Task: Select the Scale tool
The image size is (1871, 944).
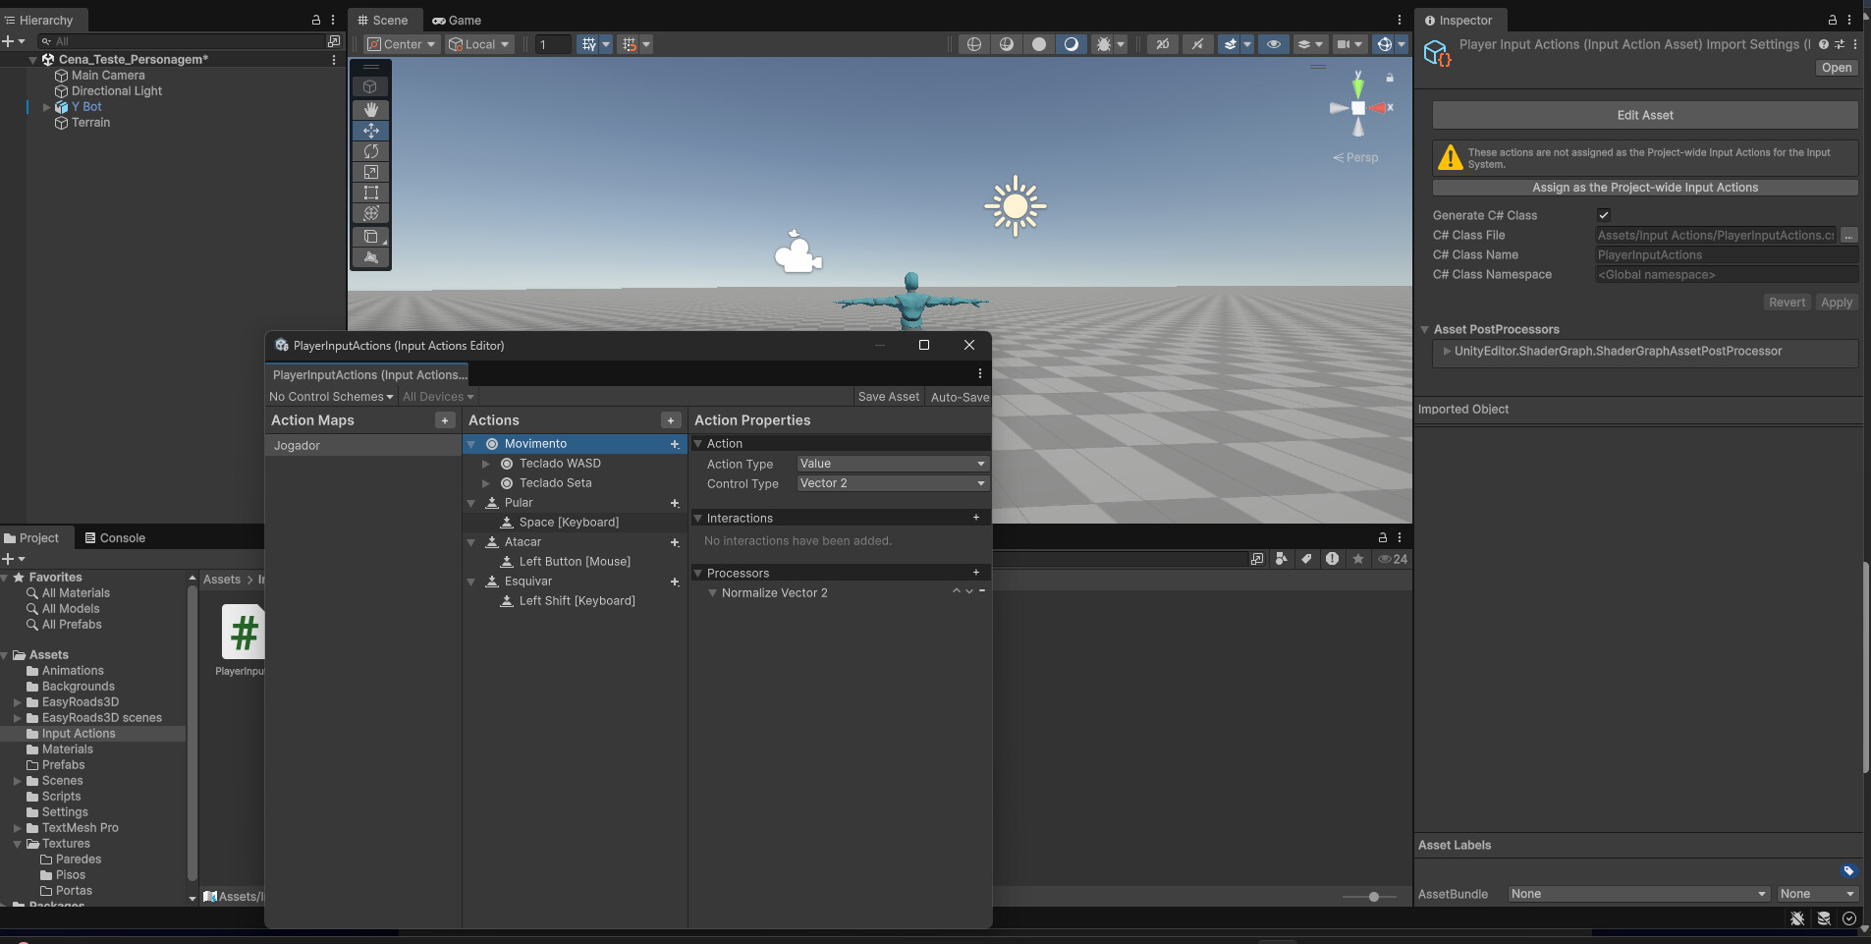Action: [371, 172]
